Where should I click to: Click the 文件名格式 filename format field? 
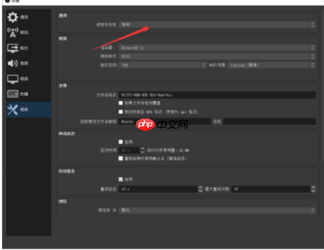[217, 95]
